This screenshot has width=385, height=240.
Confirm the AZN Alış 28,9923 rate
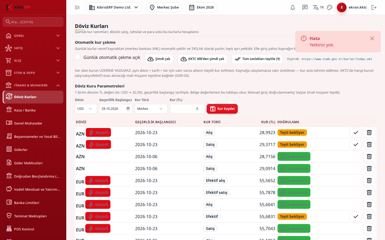(x=356, y=133)
